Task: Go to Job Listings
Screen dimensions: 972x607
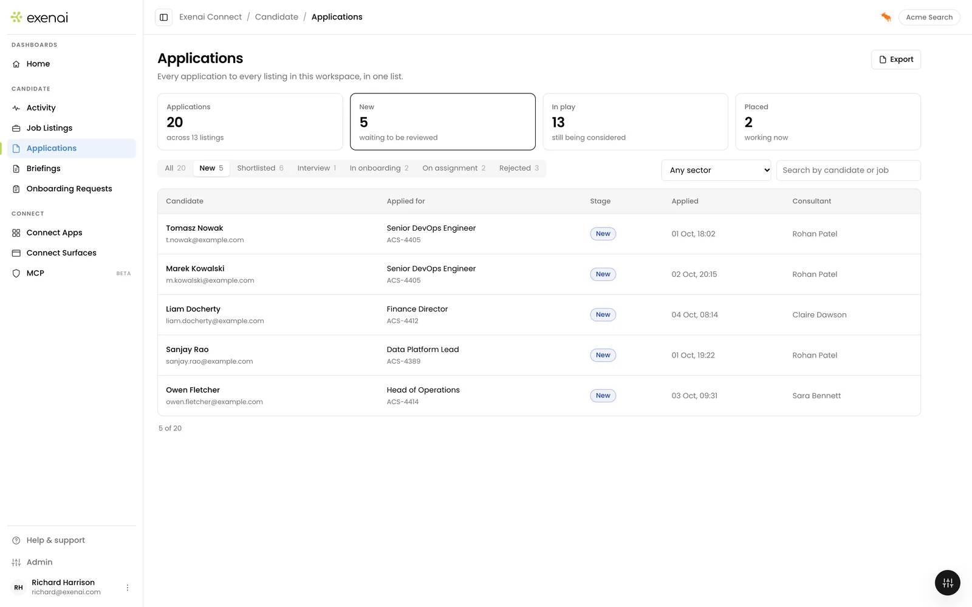Action: tap(72, 128)
